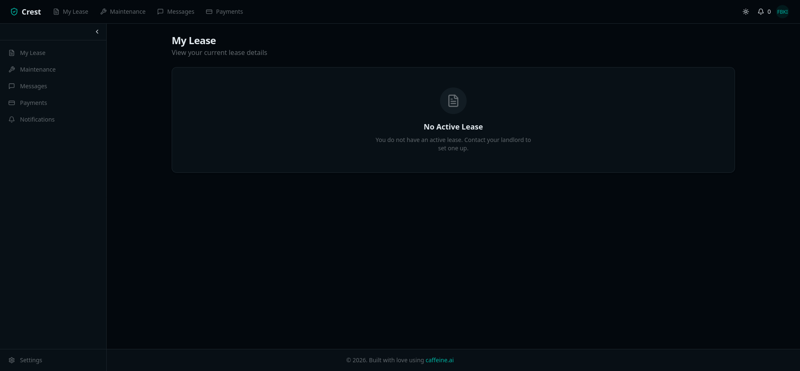This screenshot has height=371, width=800.
Task: Open notifications via the header bell icon
Action: point(761,12)
